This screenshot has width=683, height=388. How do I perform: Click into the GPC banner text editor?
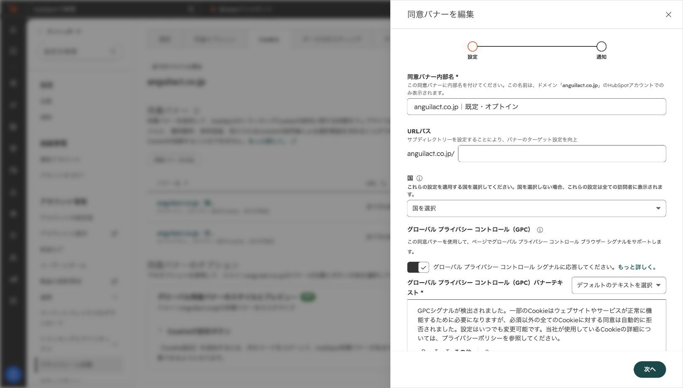(537, 324)
